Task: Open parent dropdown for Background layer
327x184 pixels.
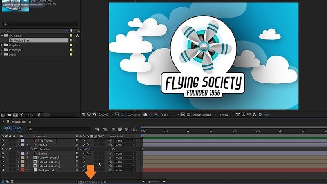Action: click(x=125, y=170)
